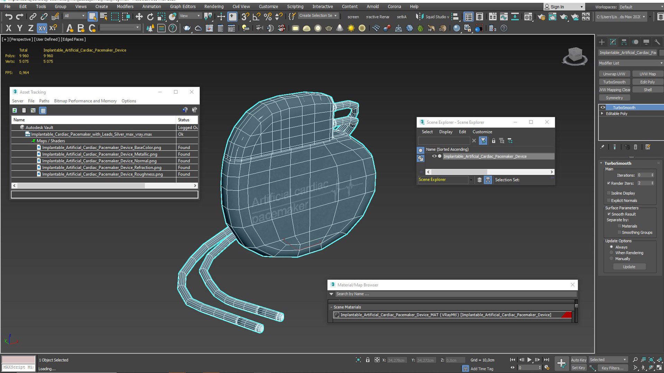This screenshot has height=373, width=664.
Task: Open Customize menu in Scene Explorer
Action: [482, 132]
